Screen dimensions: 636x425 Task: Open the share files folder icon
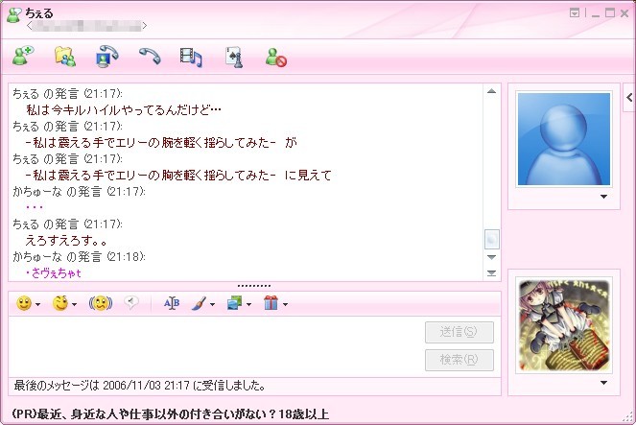click(x=65, y=57)
